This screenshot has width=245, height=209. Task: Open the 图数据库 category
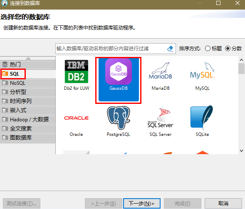click(27, 138)
